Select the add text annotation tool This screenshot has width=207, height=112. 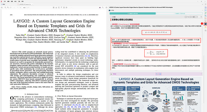[61, 7]
